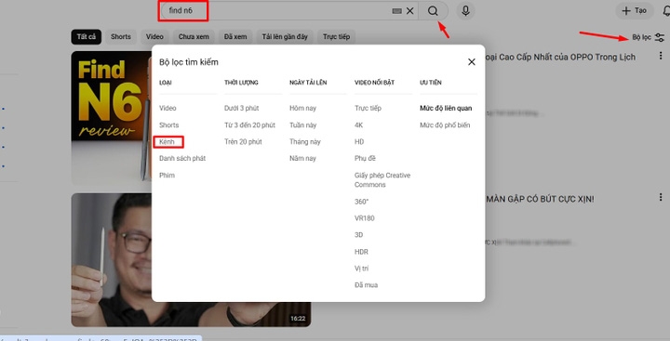Choose duration Từ 3 đến 20 phút
Viewport: 670px width, 341px height.
point(249,125)
